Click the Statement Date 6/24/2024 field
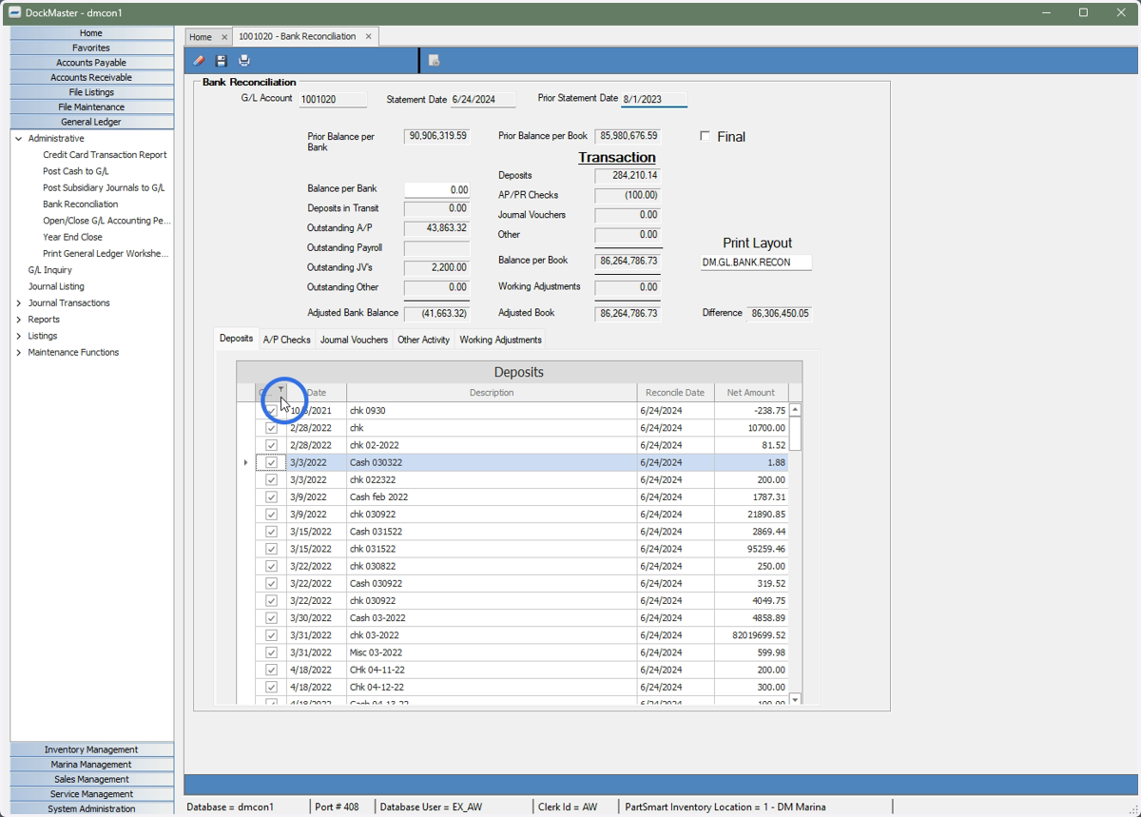The height and width of the screenshot is (817, 1141). click(483, 100)
